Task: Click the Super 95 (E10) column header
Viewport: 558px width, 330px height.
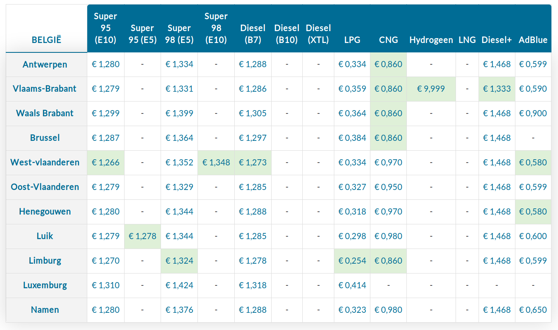Action: (105, 28)
